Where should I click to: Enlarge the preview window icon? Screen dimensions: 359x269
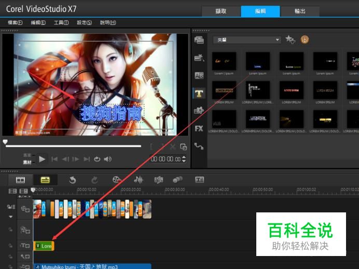coord(184,147)
